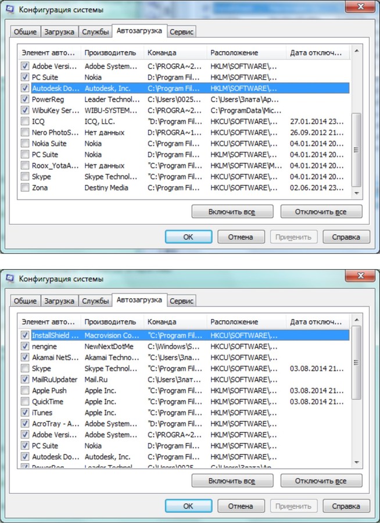This screenshot has height=523, width=380.
Task: Click Отключить все in lower window
Action: pyautogui.click(x=321, y=481)
